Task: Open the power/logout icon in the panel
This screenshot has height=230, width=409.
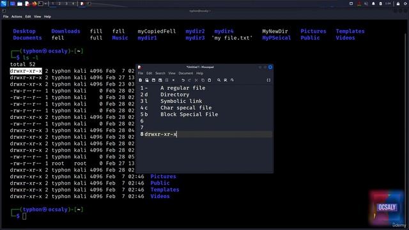Action: 405,4
